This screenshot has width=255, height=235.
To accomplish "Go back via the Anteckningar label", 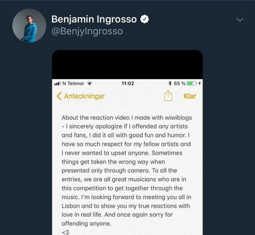I will [84, 96].
